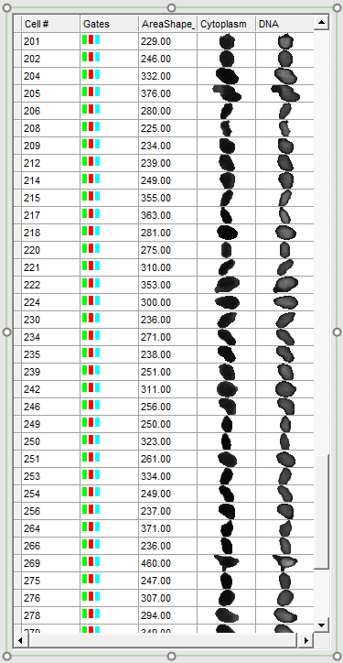
Task: Select cell number 215
Action: tap(32, 198)
